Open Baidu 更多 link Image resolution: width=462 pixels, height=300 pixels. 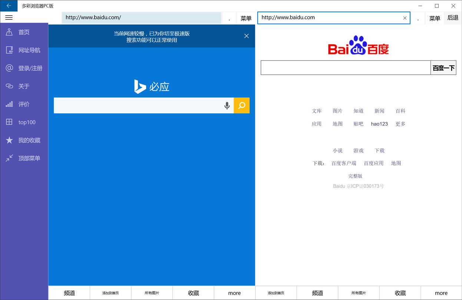click(400, 124)
